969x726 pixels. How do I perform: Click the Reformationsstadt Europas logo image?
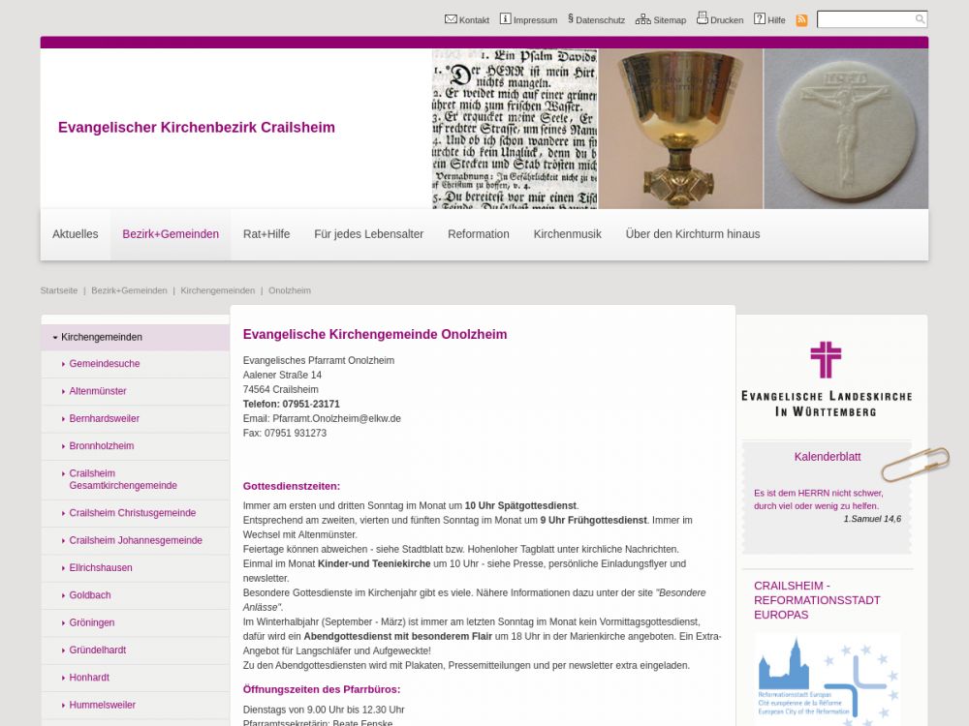(828, 678)
